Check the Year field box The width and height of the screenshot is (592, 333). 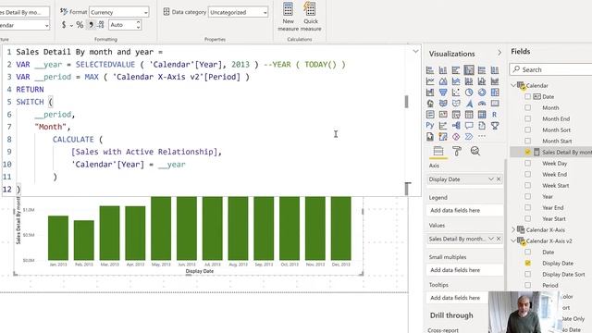pos(528,196)
